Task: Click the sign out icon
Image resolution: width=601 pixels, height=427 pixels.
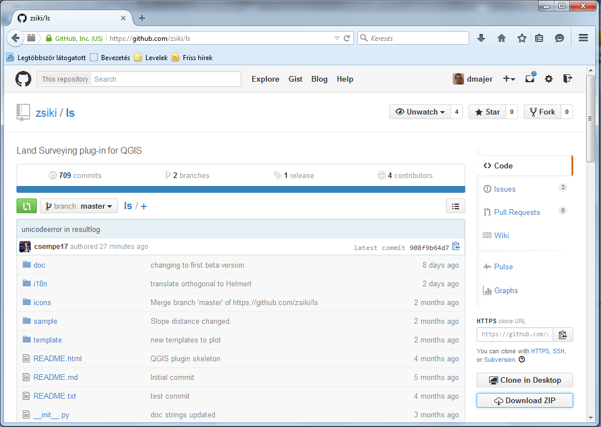Action: click(x=567, y=79)
